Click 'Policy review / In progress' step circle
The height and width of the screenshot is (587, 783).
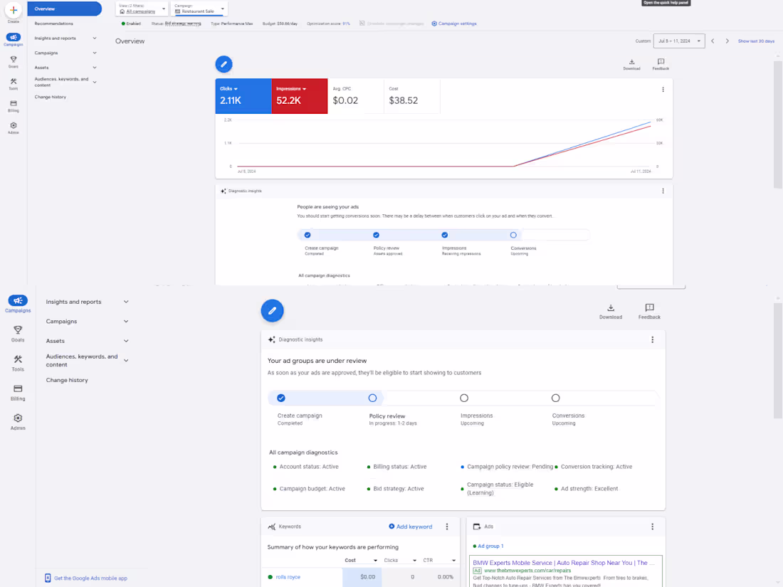coord(372,398)
